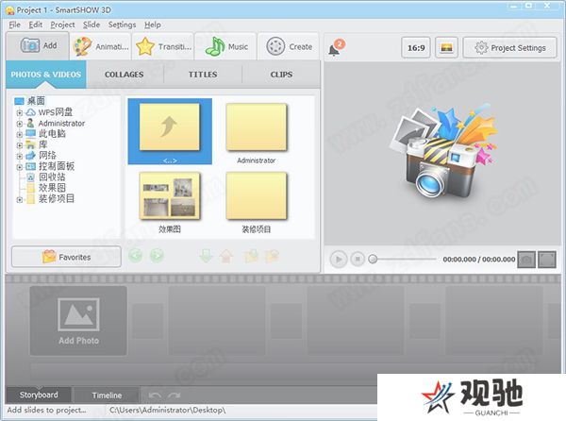The image size is (566, 421).
Task: Switch to Timeline view
Action: tap(107, 396)
